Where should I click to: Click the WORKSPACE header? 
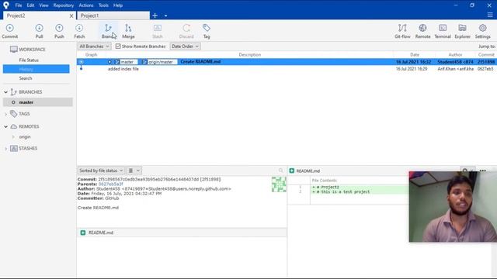point(32,50)
